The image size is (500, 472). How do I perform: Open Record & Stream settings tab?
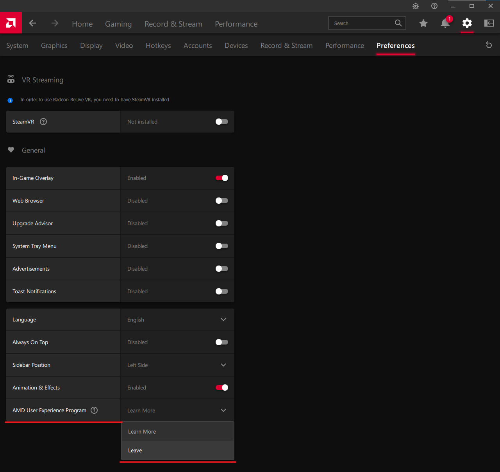point(287,45)
